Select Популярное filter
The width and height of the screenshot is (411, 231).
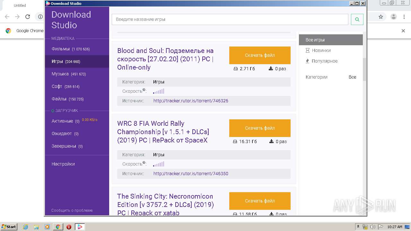[325, 61]
